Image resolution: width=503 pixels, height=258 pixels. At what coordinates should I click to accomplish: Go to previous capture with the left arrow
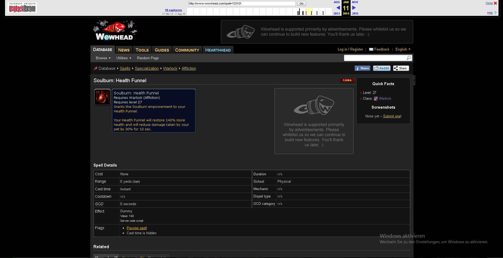pyautogui.click(x=338, y=8)
